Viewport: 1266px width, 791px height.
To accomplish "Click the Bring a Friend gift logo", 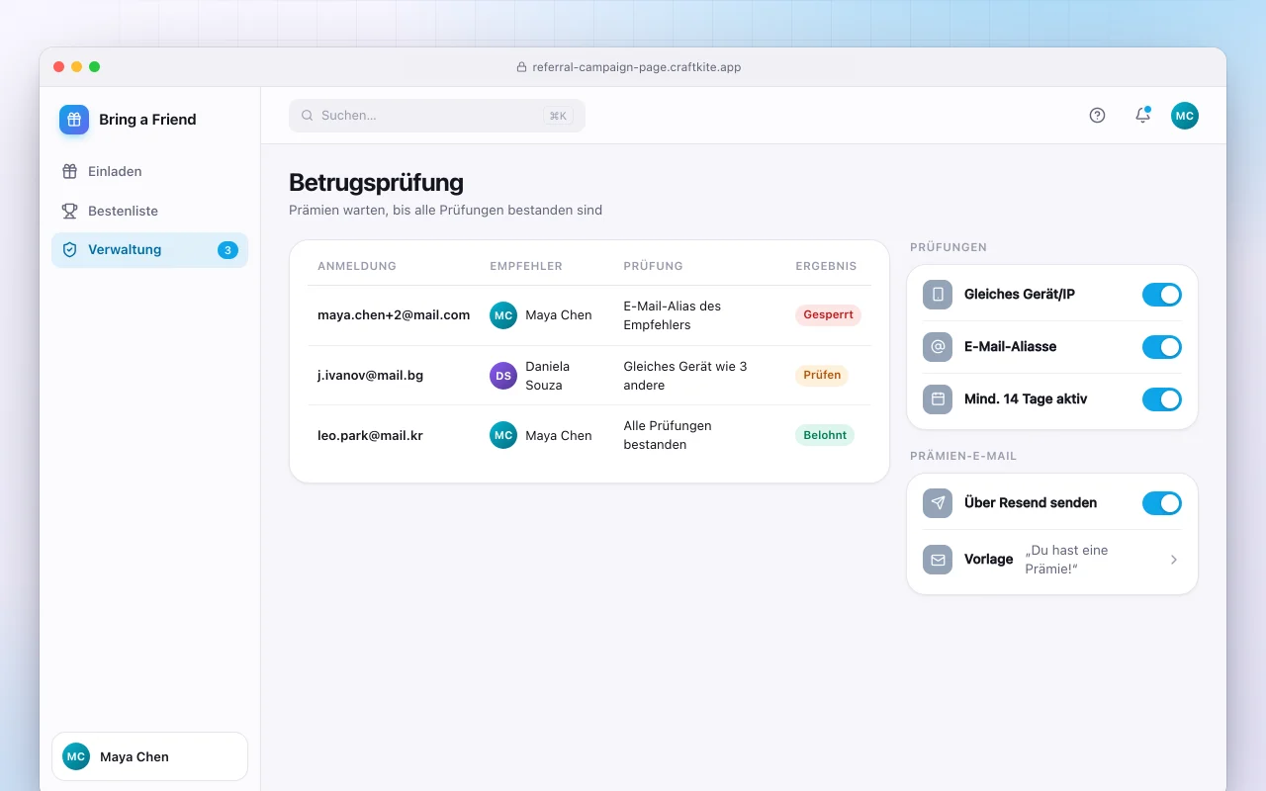I will coord(74,120).
